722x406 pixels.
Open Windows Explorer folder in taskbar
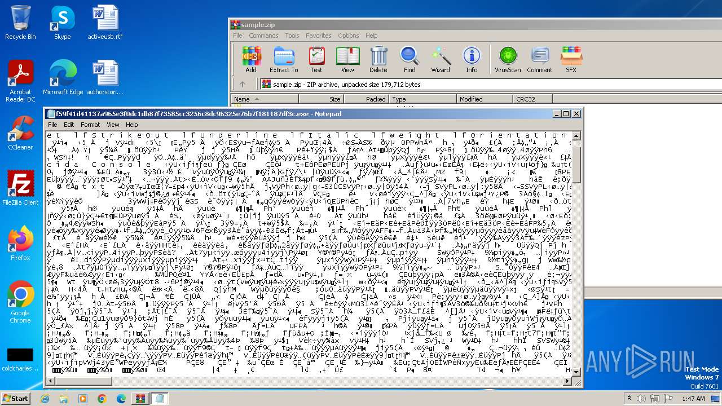tap(64, 399)
